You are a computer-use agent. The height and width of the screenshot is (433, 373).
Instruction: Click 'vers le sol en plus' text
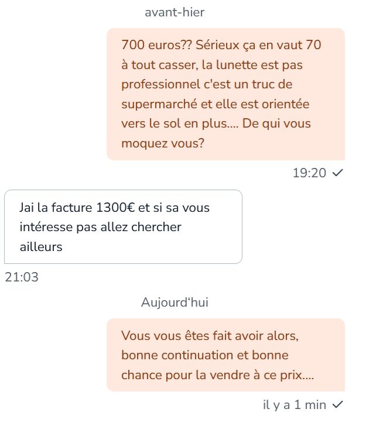coord(174,123)
